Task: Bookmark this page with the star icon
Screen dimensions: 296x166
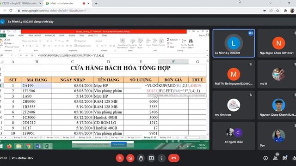Action: pos(277,11)
